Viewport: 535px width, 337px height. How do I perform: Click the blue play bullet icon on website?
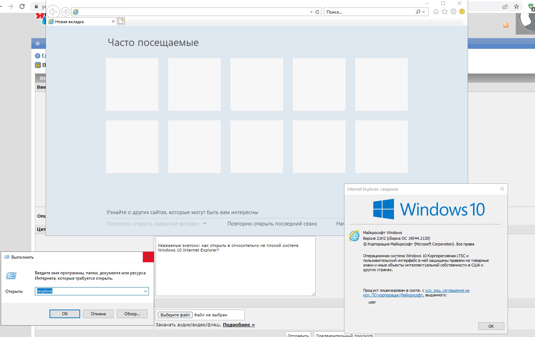click(x=38, y=56)
